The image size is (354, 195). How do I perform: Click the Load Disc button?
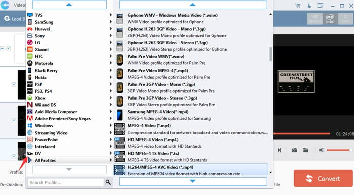(x=15, y=19)
